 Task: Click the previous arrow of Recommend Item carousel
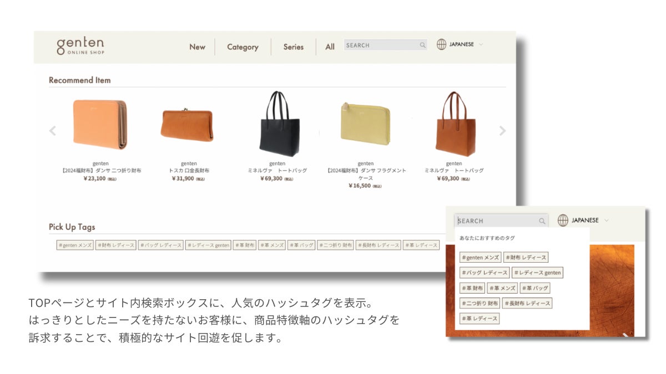53,131
